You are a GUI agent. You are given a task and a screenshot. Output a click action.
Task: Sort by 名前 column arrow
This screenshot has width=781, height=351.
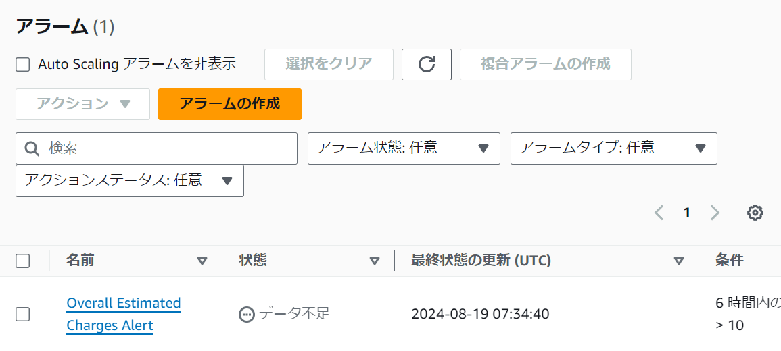click(202, 261)
